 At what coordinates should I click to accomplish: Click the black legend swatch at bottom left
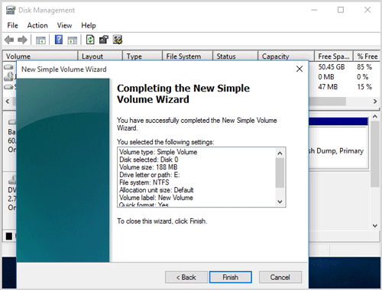pyautogui.click(x=9, y=237)
